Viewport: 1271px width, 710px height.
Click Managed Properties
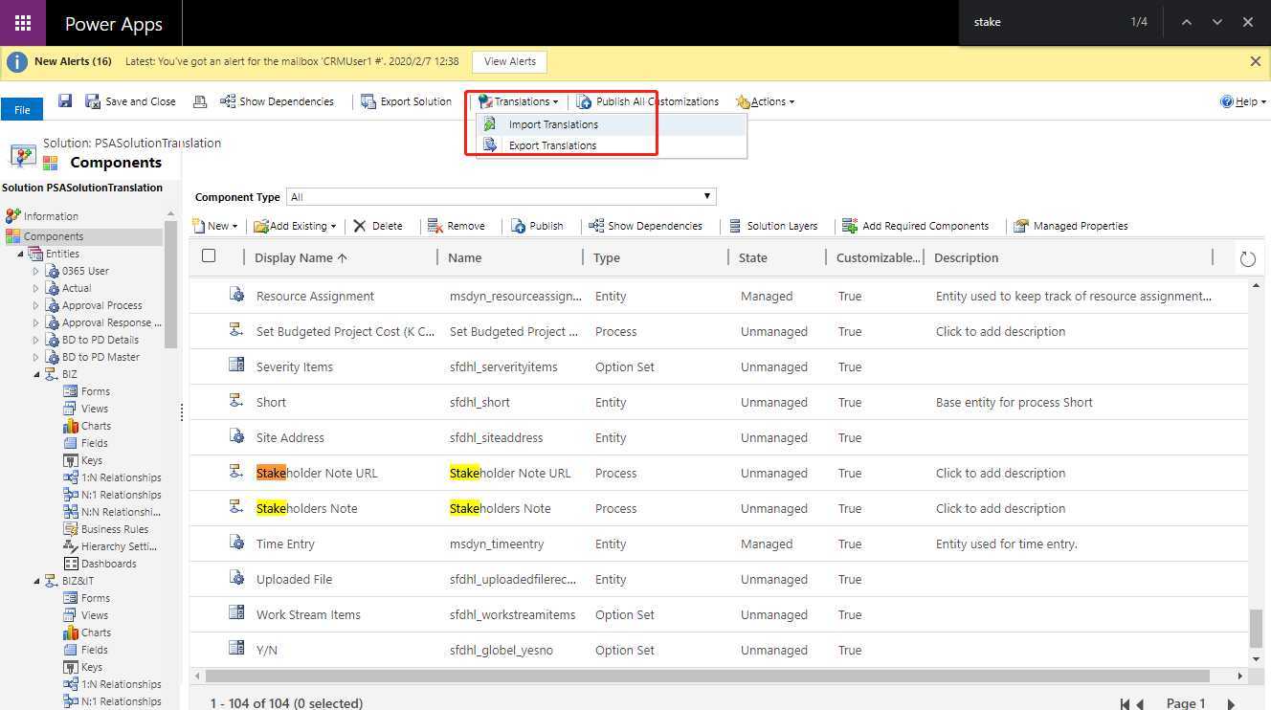[x=1071, y=226]
